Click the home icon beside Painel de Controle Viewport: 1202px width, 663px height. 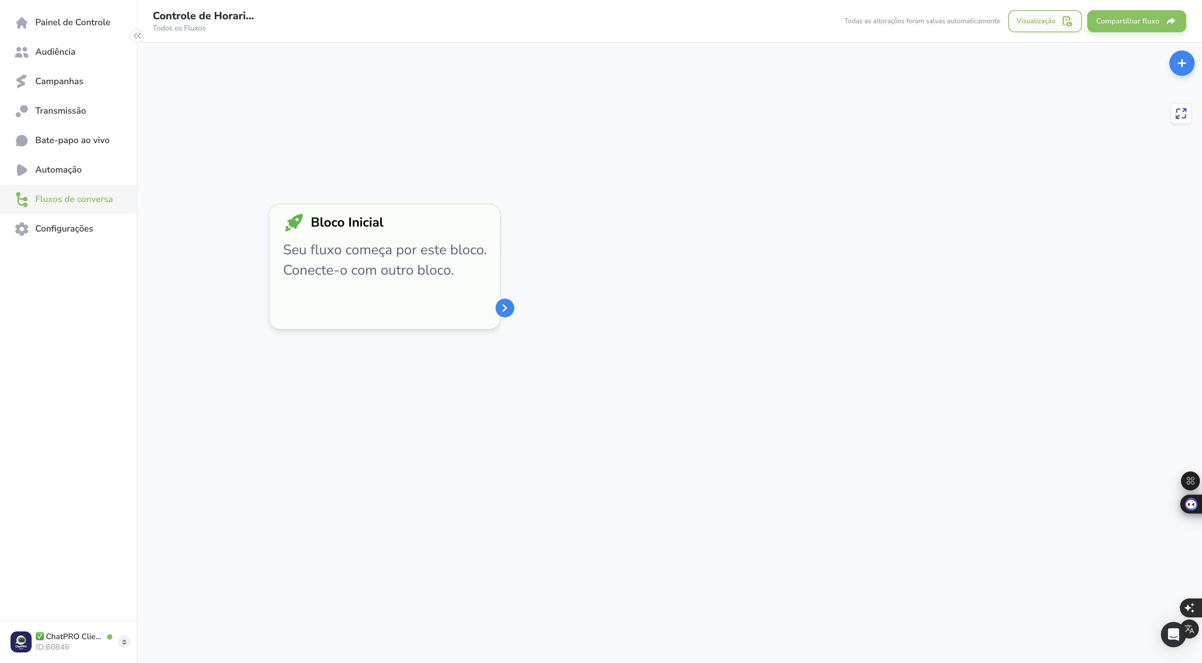pyautogui.click(x=21, y=22)
